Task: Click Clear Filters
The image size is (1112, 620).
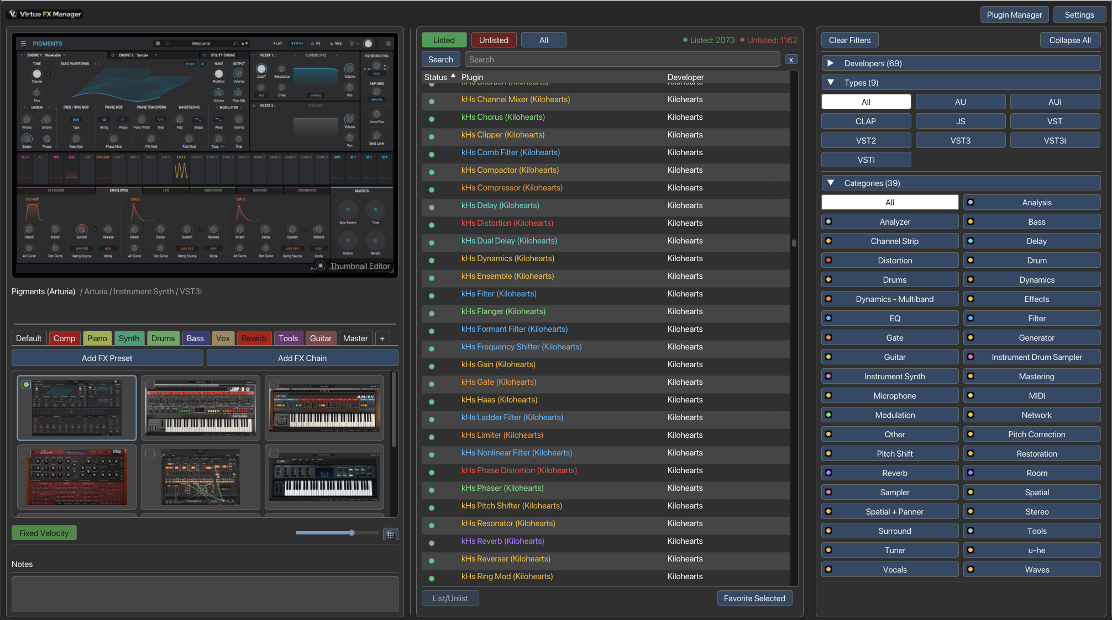Action: pyautogui.click(x=849, y=40)
